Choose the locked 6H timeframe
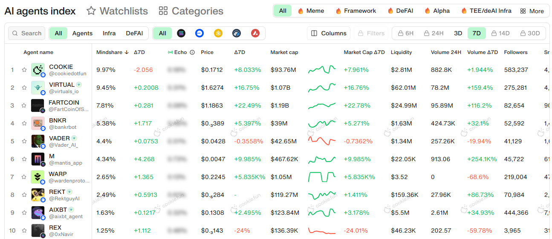The image size is (552, 239). point(405,33)
